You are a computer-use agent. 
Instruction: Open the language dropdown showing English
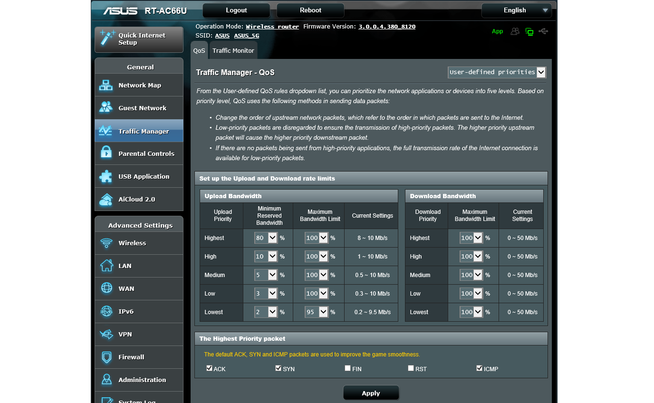pyautogui.click(x=516, y=10)
